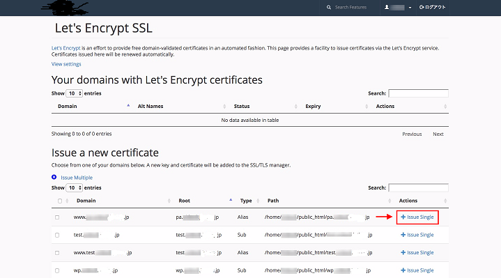Expand the user dropdown caret in header
The image size is (501, 278).
(x=410, y=8)
